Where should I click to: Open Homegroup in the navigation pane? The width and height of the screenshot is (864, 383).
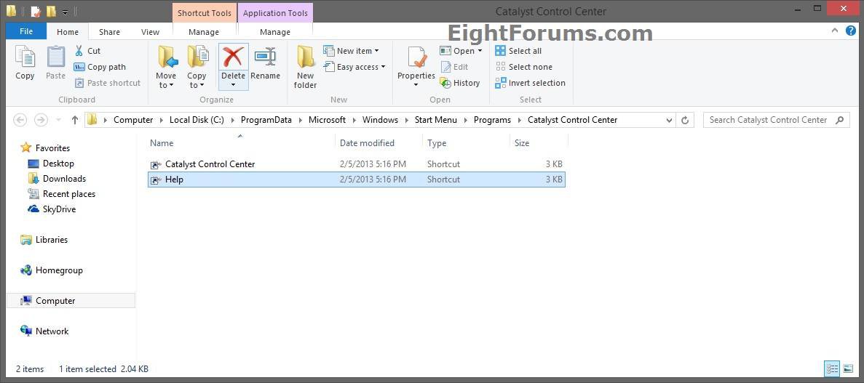59,271
